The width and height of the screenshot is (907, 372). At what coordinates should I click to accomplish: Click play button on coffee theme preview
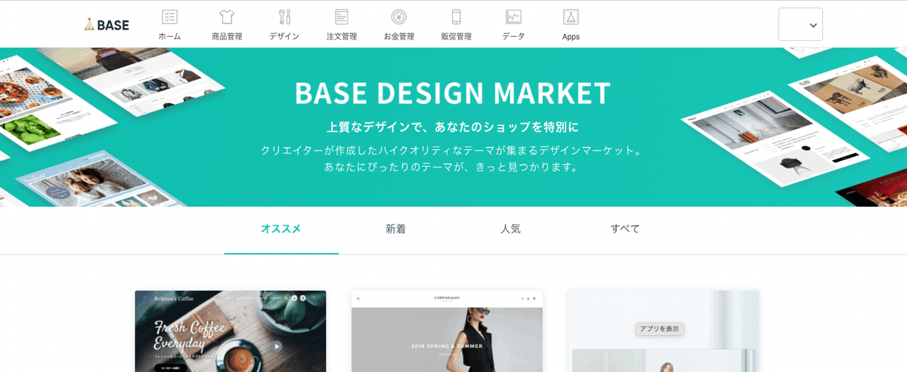pyautogui.click(x=277, y=346)
